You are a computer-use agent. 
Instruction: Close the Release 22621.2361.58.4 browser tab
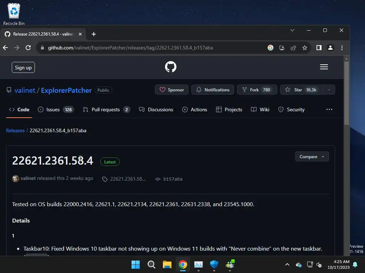coord(80,34)
